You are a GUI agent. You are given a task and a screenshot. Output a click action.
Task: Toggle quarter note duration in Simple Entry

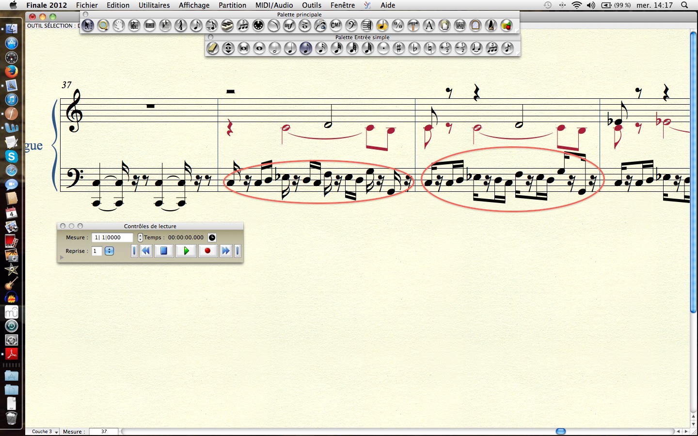pos(290,48)
